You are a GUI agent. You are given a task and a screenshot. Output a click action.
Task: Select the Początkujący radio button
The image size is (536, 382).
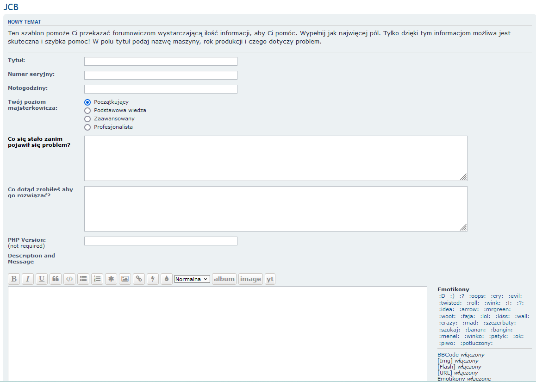87,102
